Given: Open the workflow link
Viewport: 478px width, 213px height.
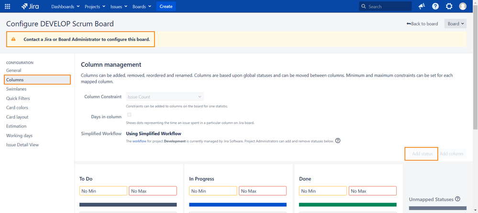Looking at the screenshot, I should point(140,142).
